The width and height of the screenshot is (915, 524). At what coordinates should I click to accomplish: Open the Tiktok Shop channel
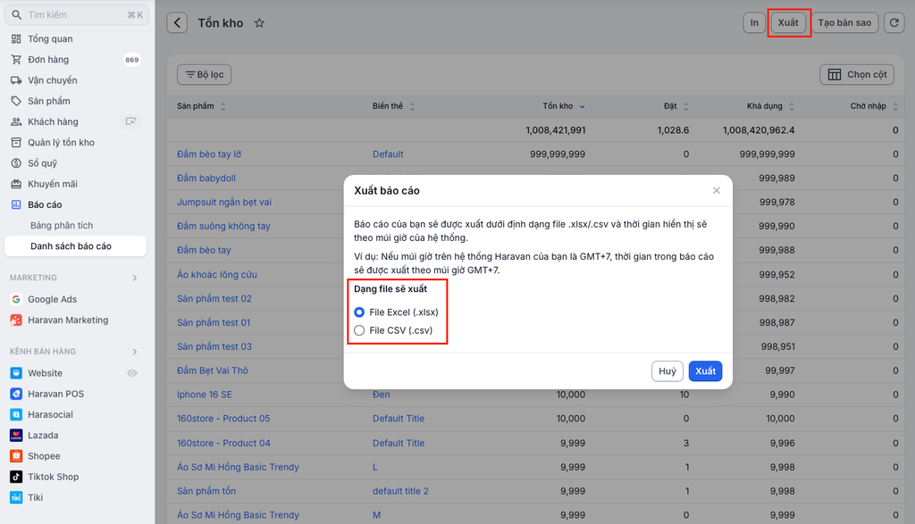(x=53, y=477)
